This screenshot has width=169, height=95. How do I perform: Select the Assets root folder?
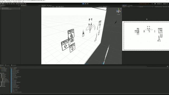(x=3, y=73)
